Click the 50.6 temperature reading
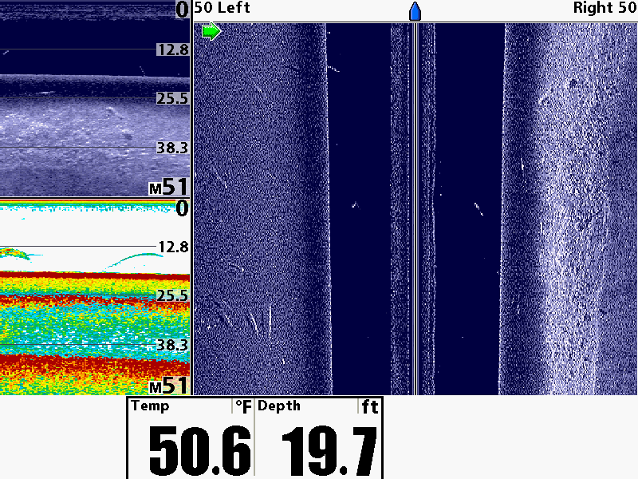 (x=199, y=450)
